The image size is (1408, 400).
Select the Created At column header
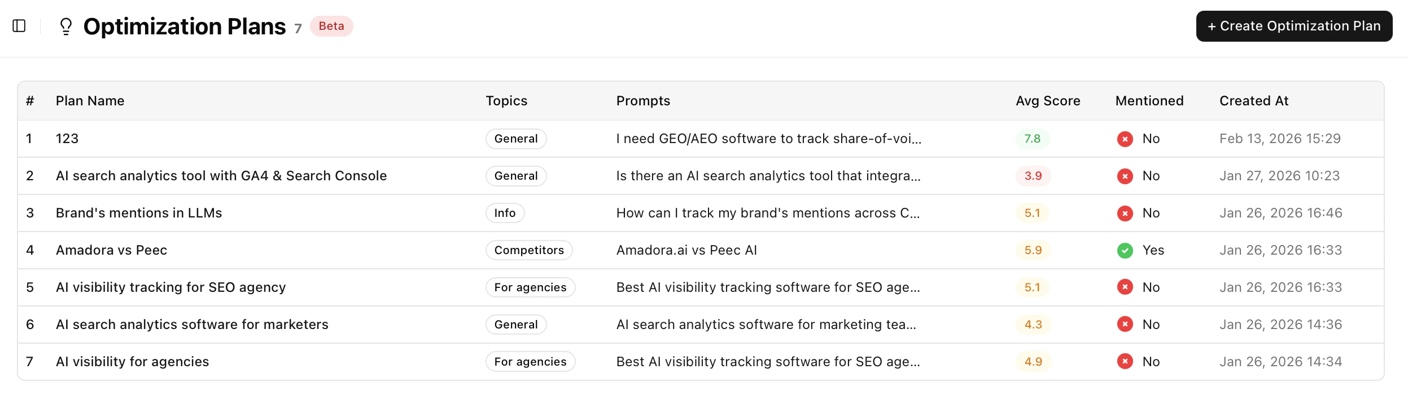point(1254,100)
